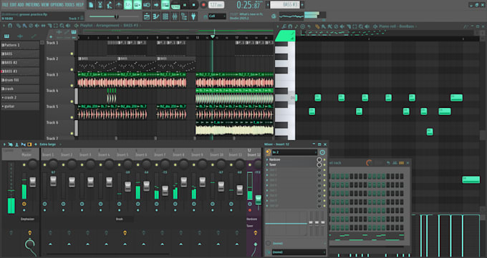Open the PATTERNS menu
487x258 pixels.
click(33, 5)
